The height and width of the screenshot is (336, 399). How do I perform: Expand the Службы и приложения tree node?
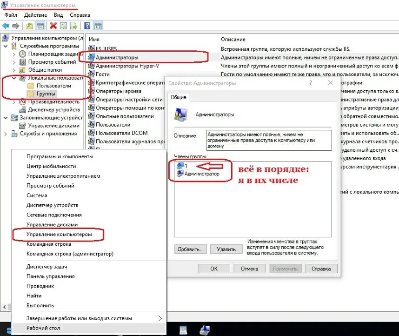tap(6, 134)
